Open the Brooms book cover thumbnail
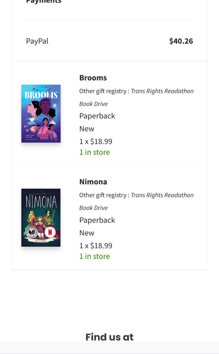 [41, 114]
